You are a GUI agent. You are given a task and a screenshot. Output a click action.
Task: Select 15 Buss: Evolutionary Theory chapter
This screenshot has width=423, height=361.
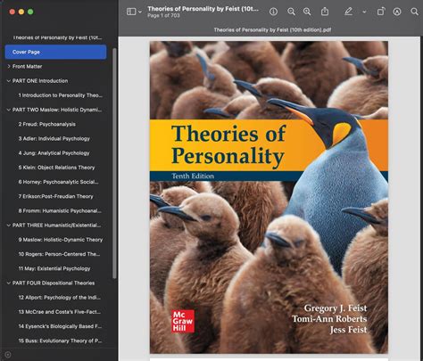(x=60, y=340)
